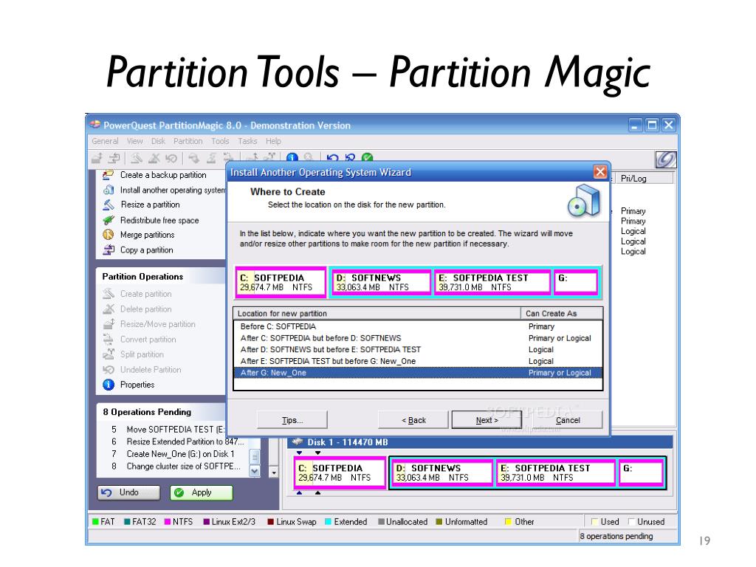Open the Help menu
The height and width of the screenshot is (567, 756).
coord(273,141)
